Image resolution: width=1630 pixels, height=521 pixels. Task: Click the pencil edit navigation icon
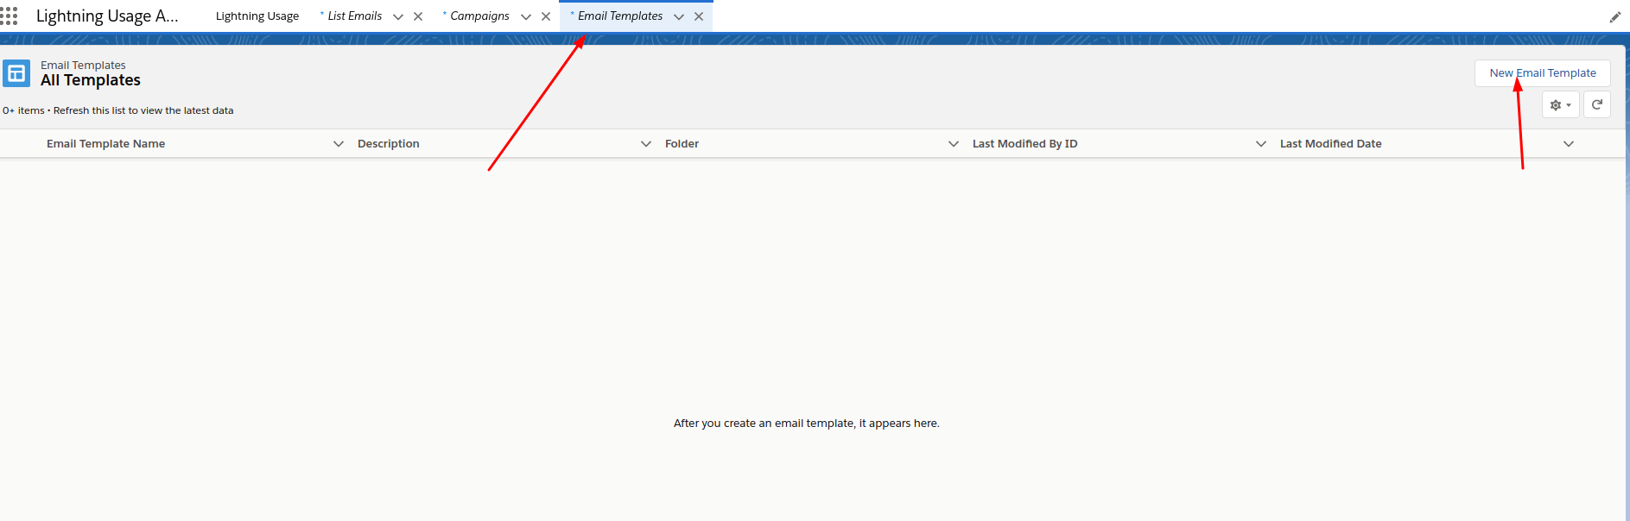[1614, 16]
